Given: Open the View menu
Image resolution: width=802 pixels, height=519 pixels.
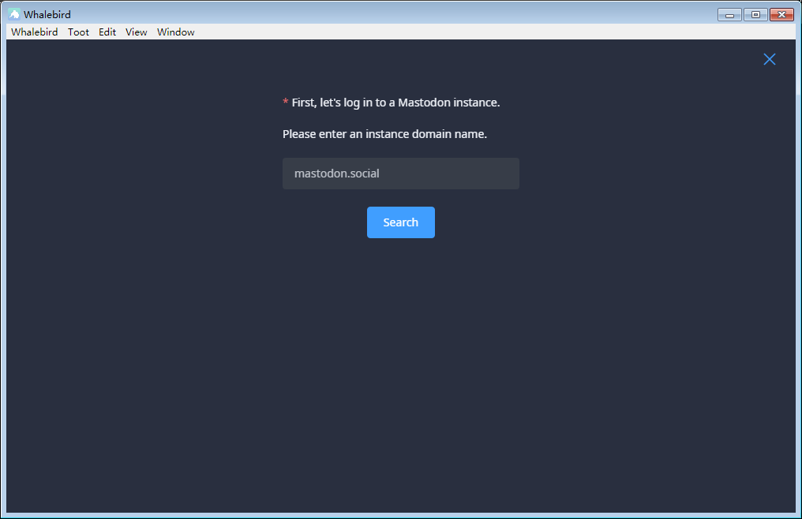Looking at the screenshot, I should pyautogui.click(x=137, y=32).
